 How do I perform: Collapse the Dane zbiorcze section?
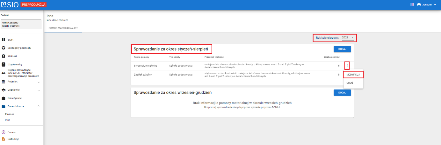tap(39, 106)
